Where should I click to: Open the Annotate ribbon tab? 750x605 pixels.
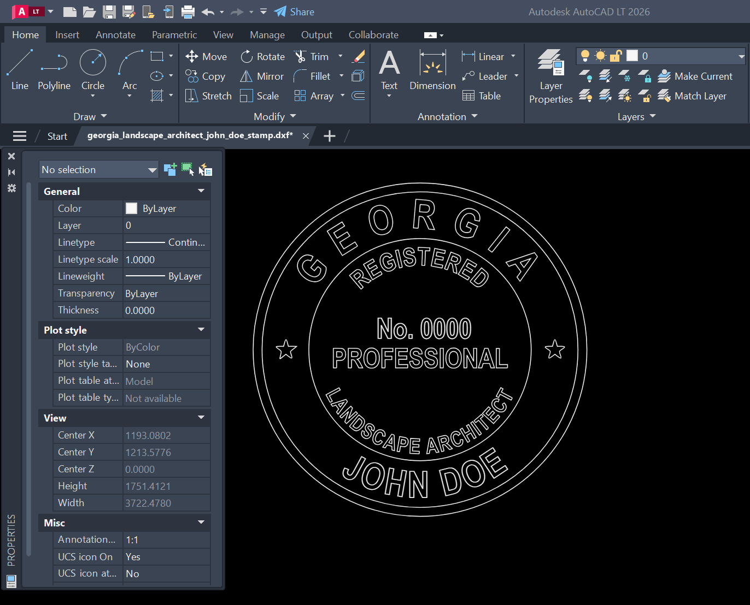pos(115,34)
